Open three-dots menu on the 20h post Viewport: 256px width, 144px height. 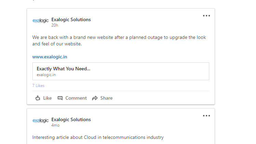click(x=207, y=16)
